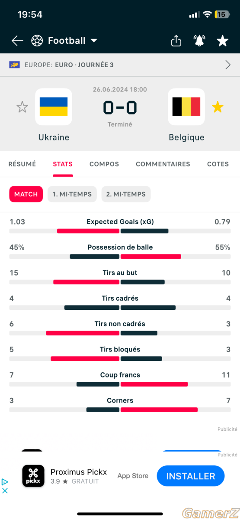
Task: Expand the Football sport dropdown arrow
Action: [94, 41]
